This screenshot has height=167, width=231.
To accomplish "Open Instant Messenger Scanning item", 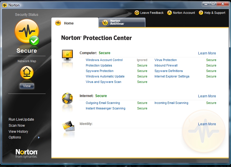I will point(105,108).
